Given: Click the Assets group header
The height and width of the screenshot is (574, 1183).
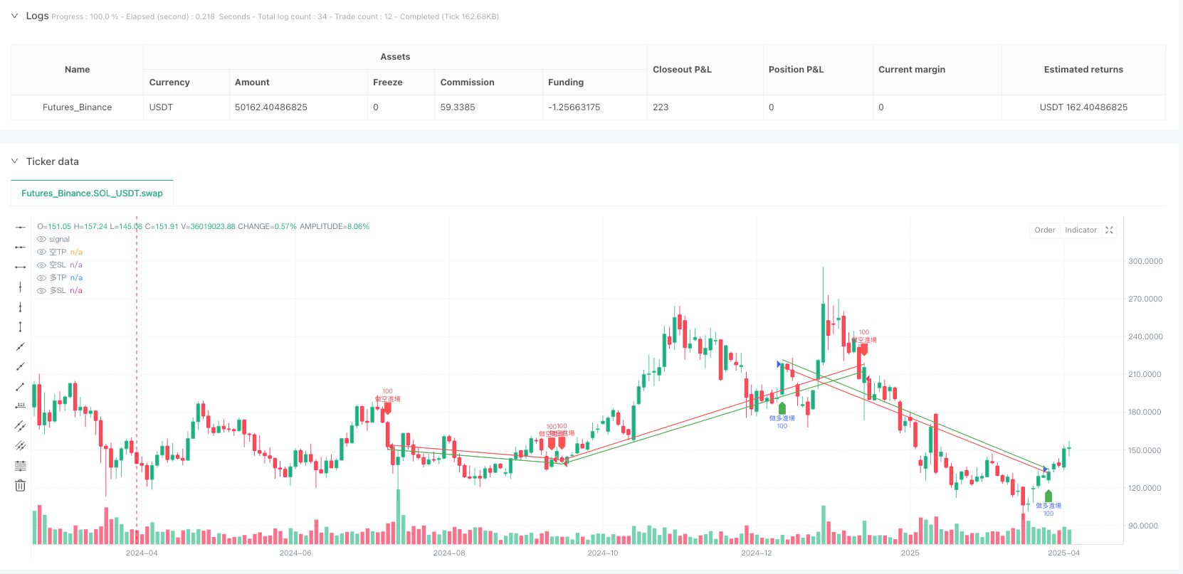Looking at the screenshot, I should pyautogui.click(x=395, y=57).
